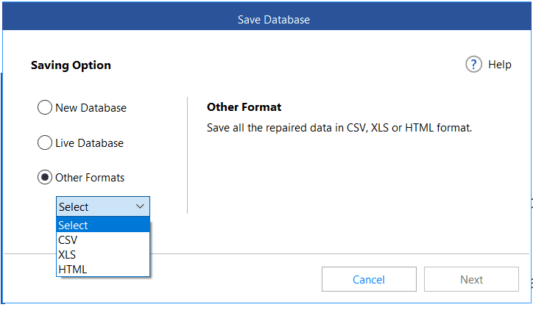The image size is (533, 310).
Task: Collapse the format dropdown using chevron arrow
Action: point(140,206)
